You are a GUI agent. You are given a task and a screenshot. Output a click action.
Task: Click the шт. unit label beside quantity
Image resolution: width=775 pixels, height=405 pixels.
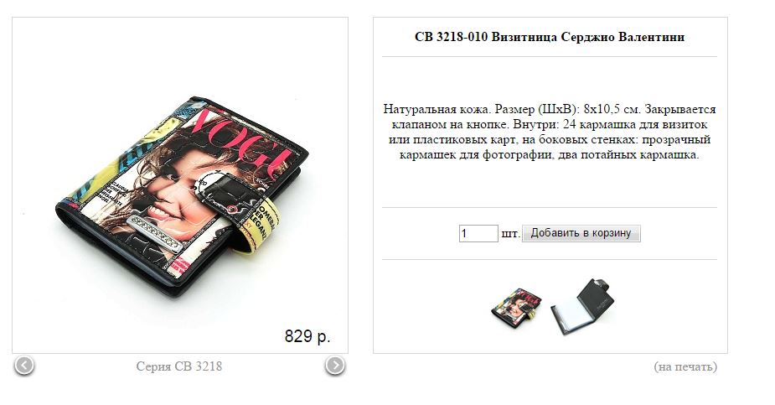click(x=509, y=233)
